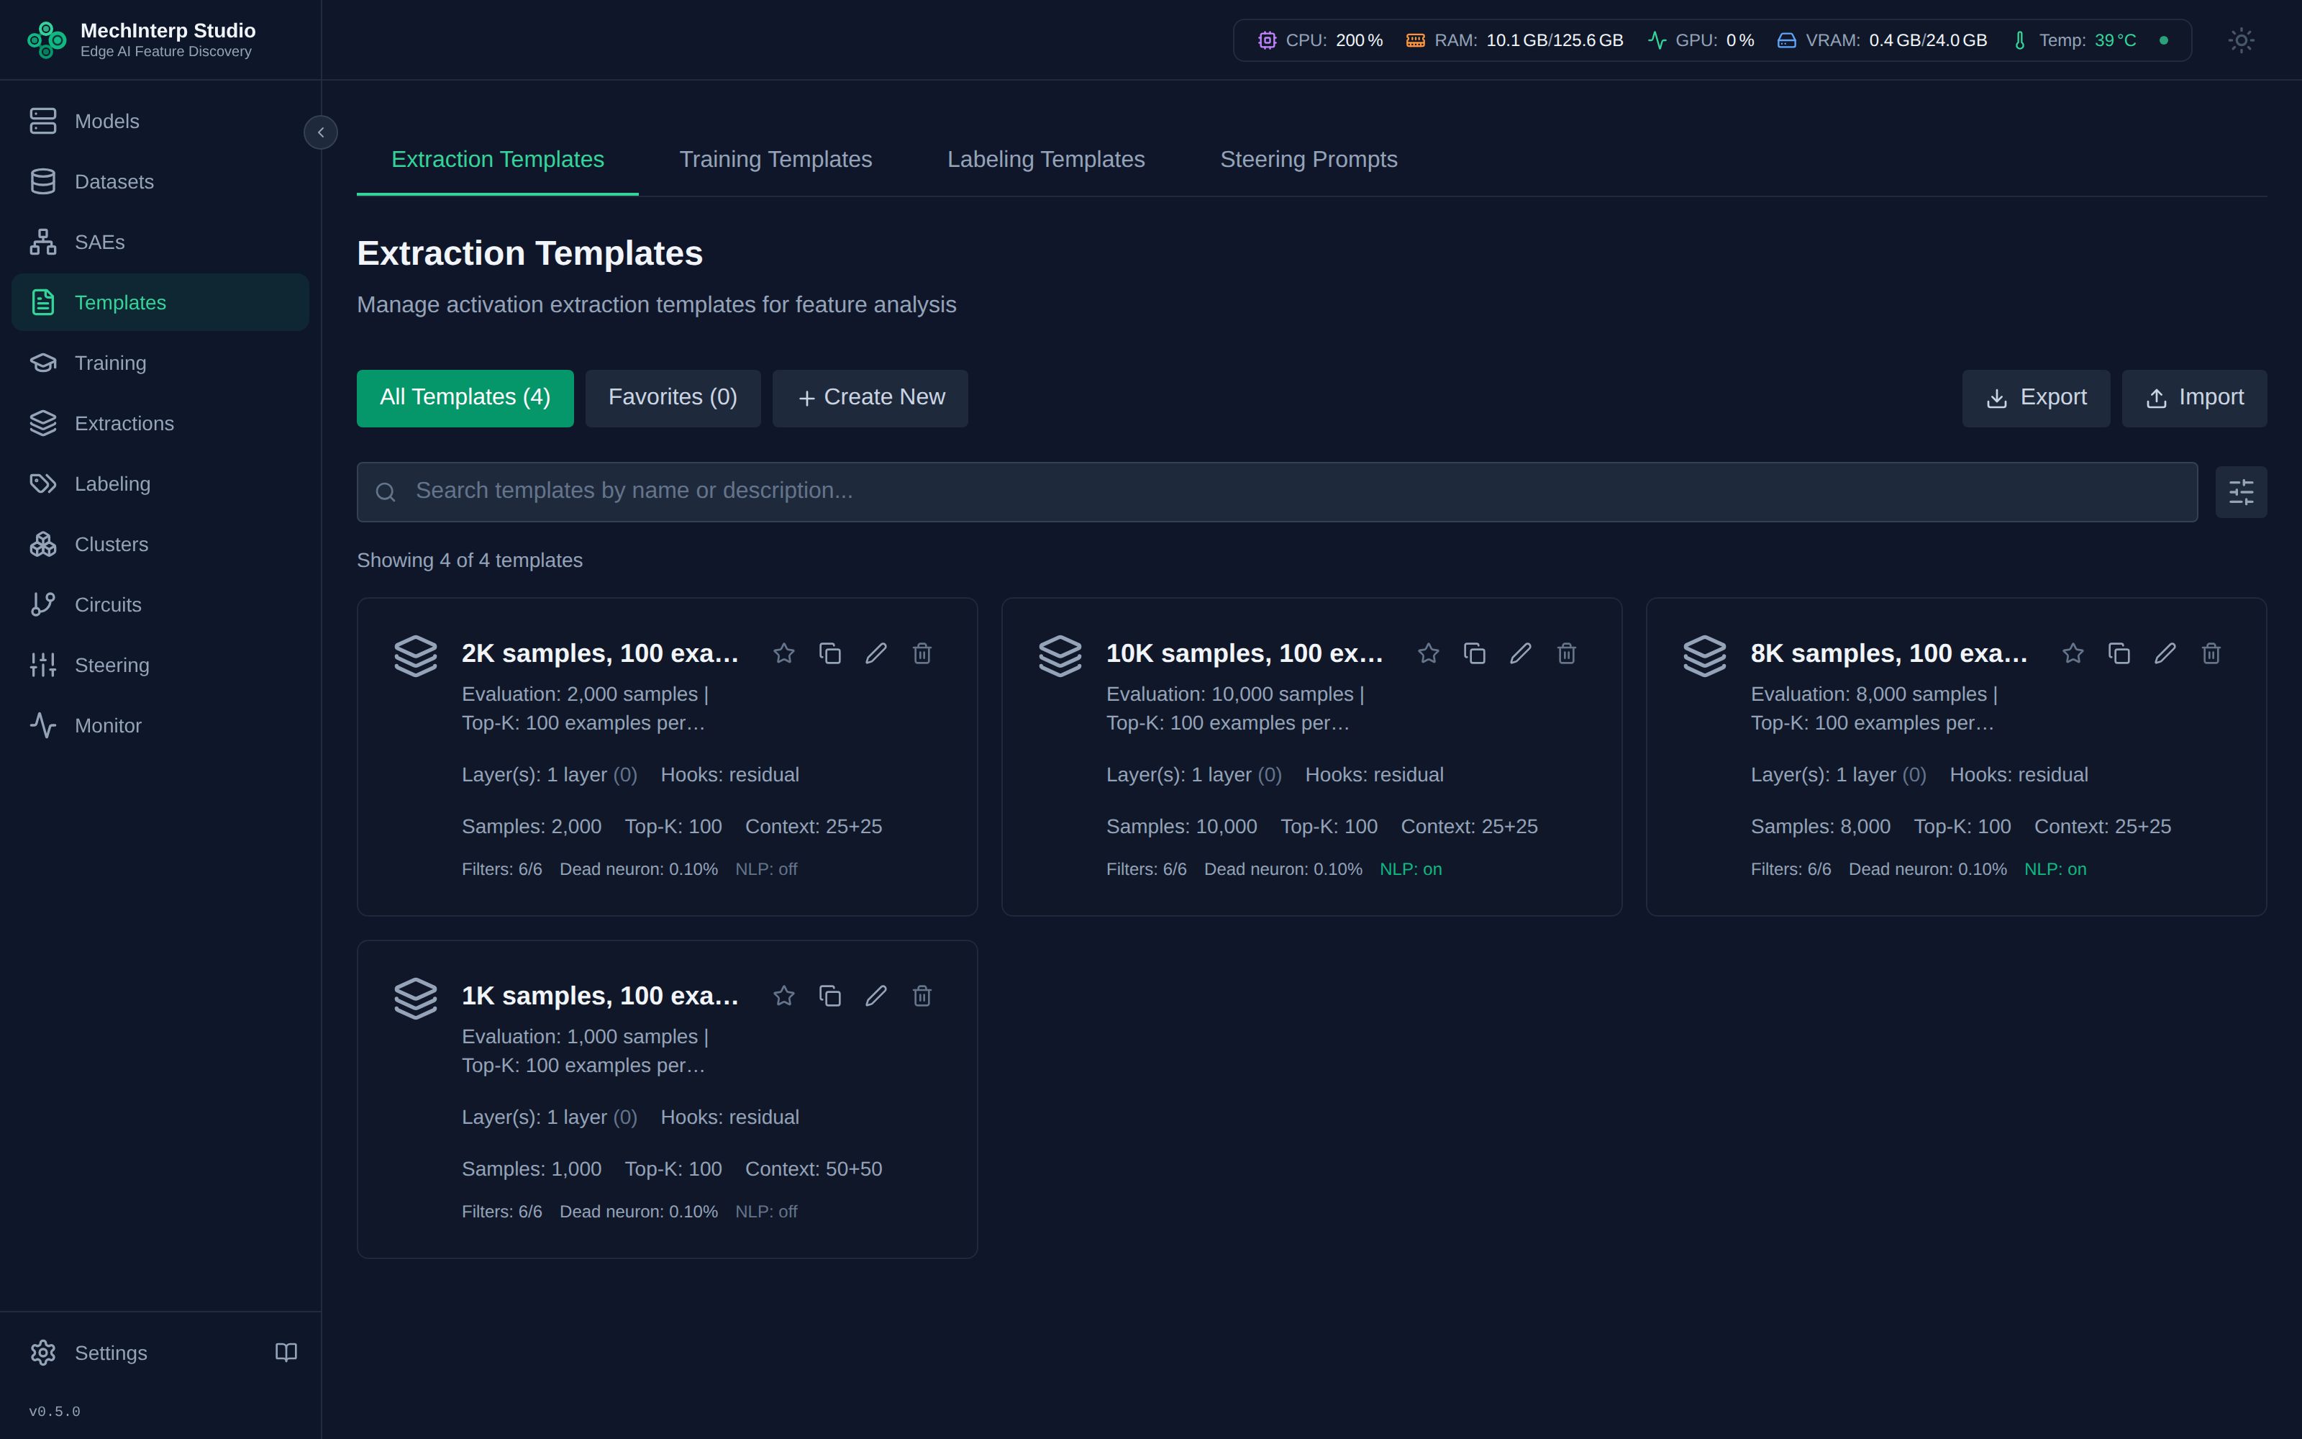Viewport: 2302px width, 1439px height.
Task: Switch to the Training Templates tab
Action: coord(775,160)
